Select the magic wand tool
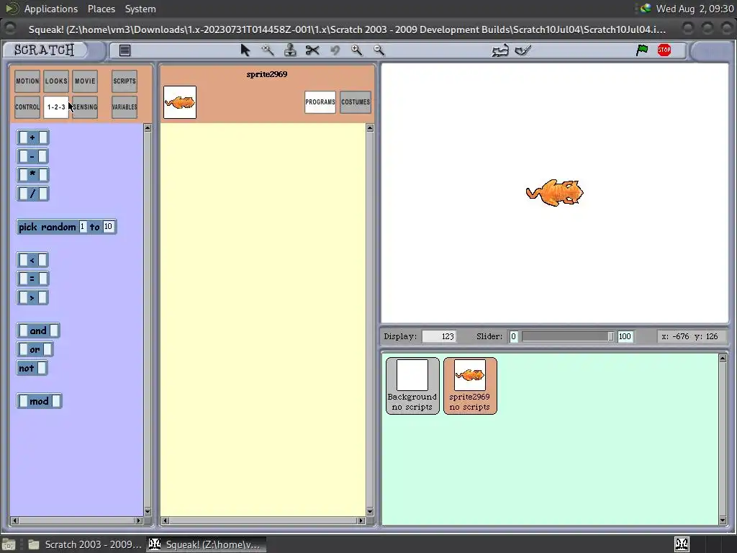737x553 pixels. 268,50
